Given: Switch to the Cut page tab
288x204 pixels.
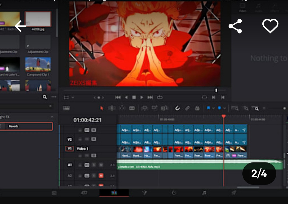Looking at the screenshot, I should click(x=84, y=193).
